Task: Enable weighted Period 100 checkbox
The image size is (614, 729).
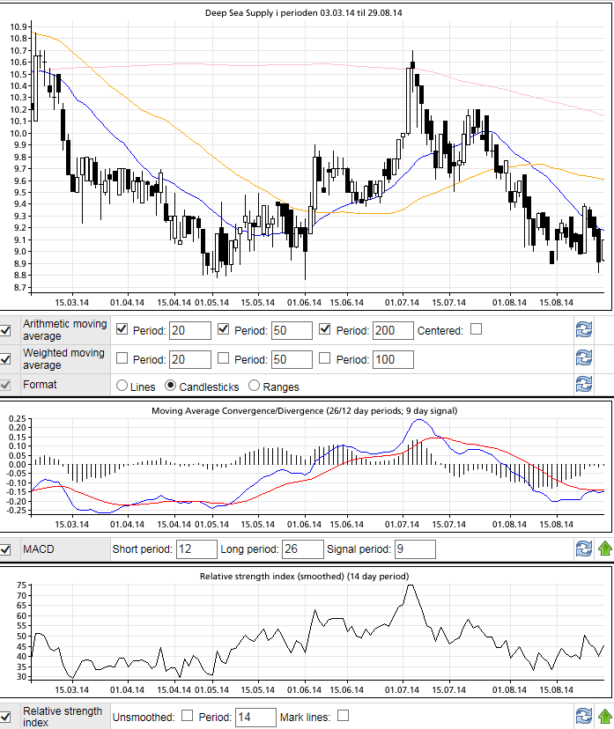Action: click(325, 358)
